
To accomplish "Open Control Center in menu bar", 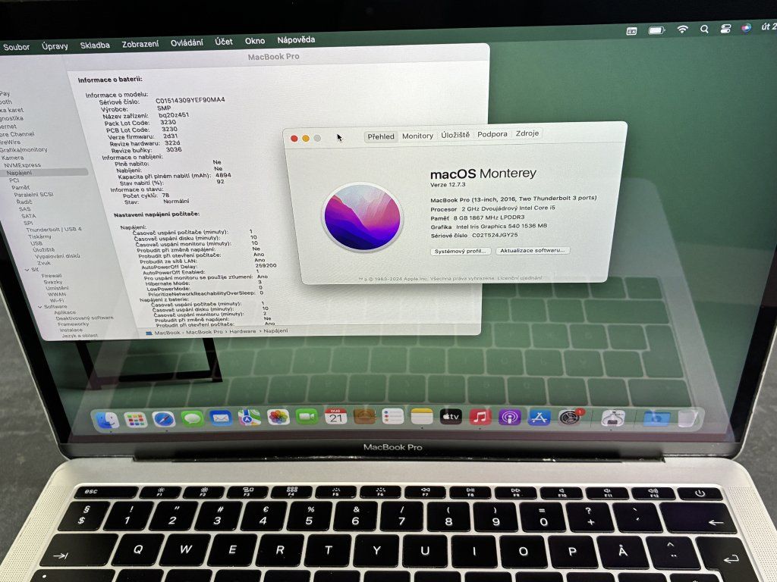I will pyautogui.click(x=725, y=29).
